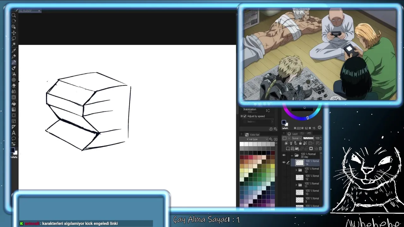The image size is (404, 227).
Task: Click the hue value 222 field
Action: coord(299,128)
